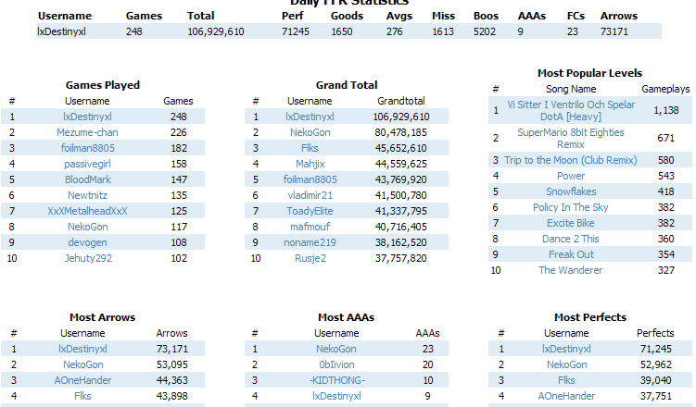Select noname219 in Grand Total
The image size is (696, 407).
310,242
